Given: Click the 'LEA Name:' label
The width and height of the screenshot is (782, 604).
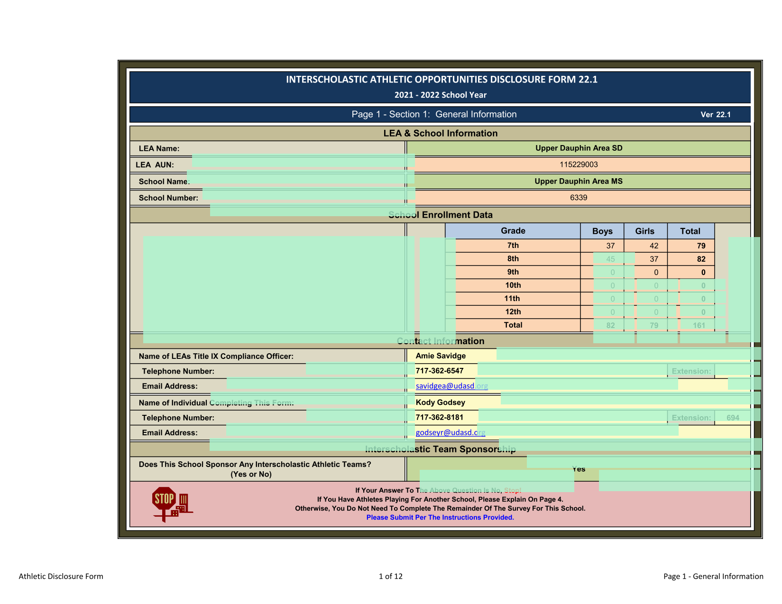Looking at the screenshot, I should pos(159,148).
